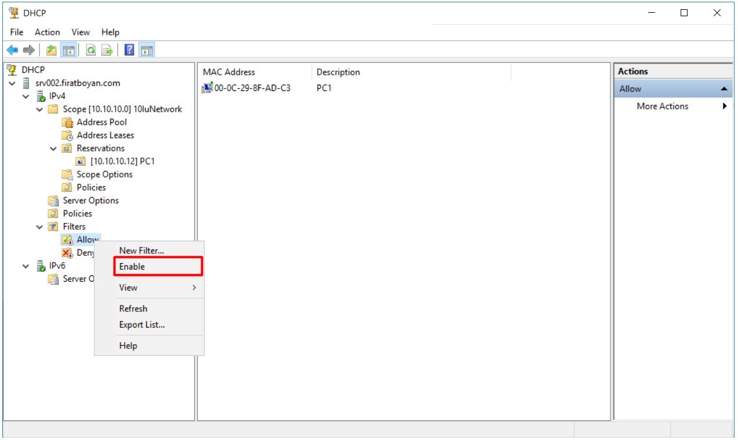This screenshot has height=440, width=738.
Task: Click the Deny filter icon in tree
Action: (x=67, y=253)
